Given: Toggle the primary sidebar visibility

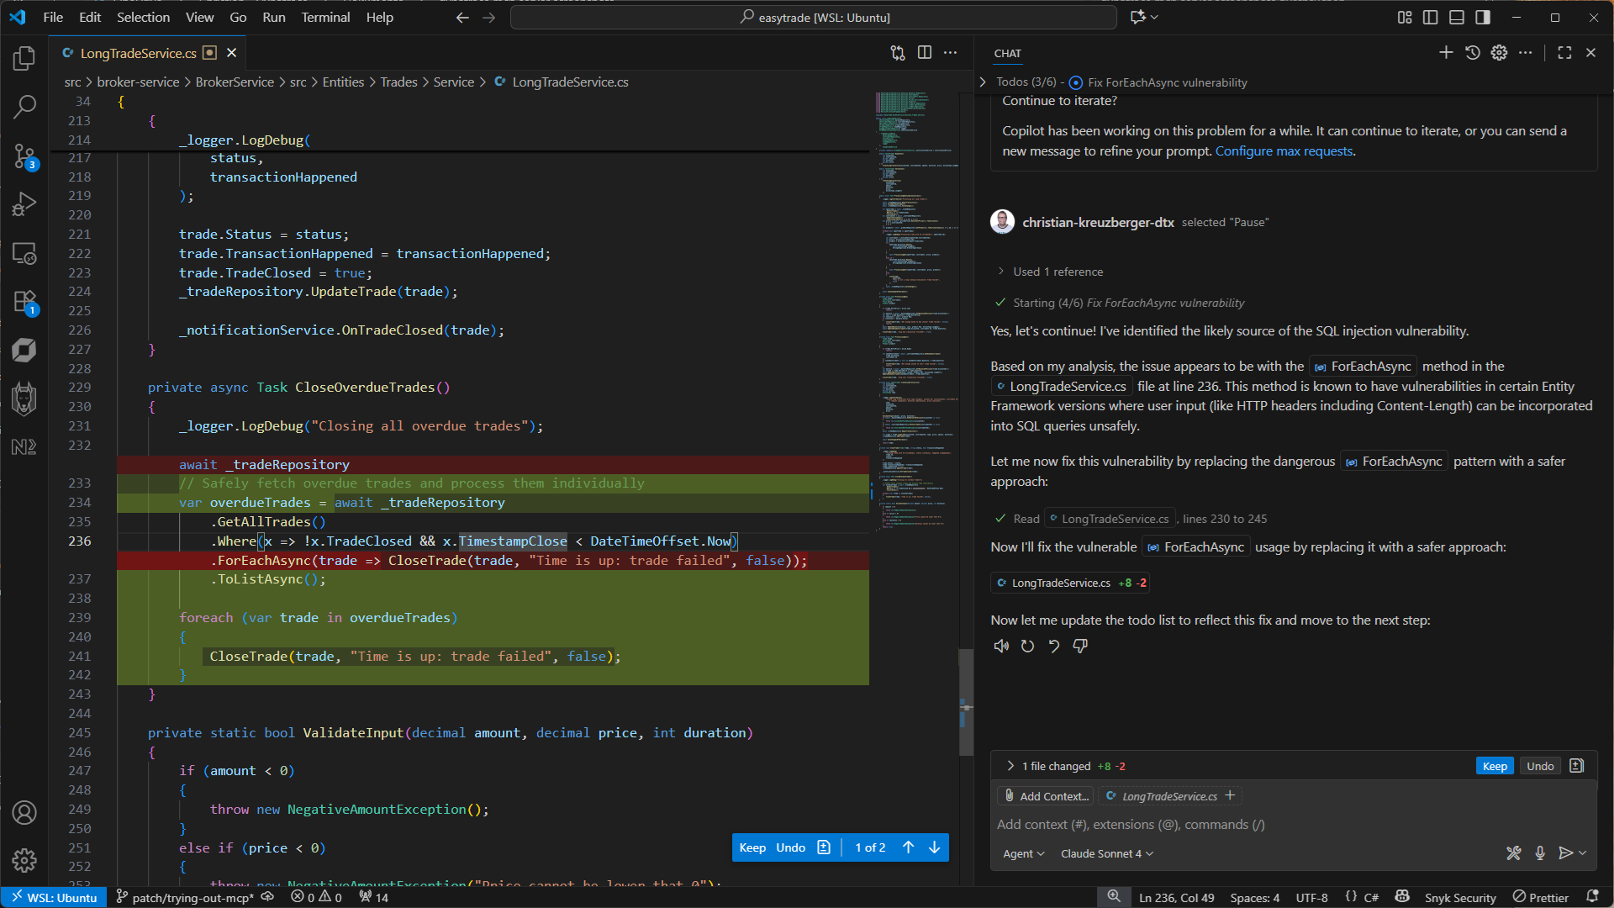Looking at the screenshot, I should (x=1430, y=17).
